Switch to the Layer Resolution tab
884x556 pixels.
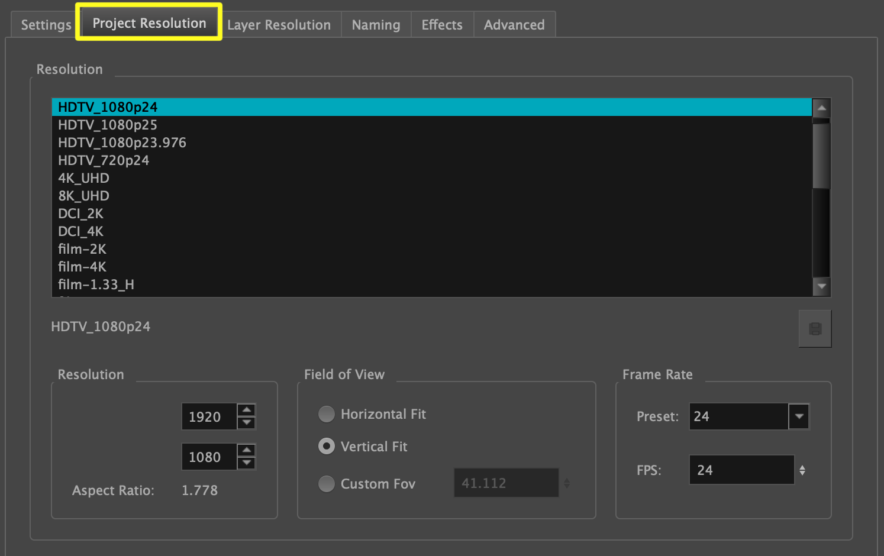tap(279, 25)
